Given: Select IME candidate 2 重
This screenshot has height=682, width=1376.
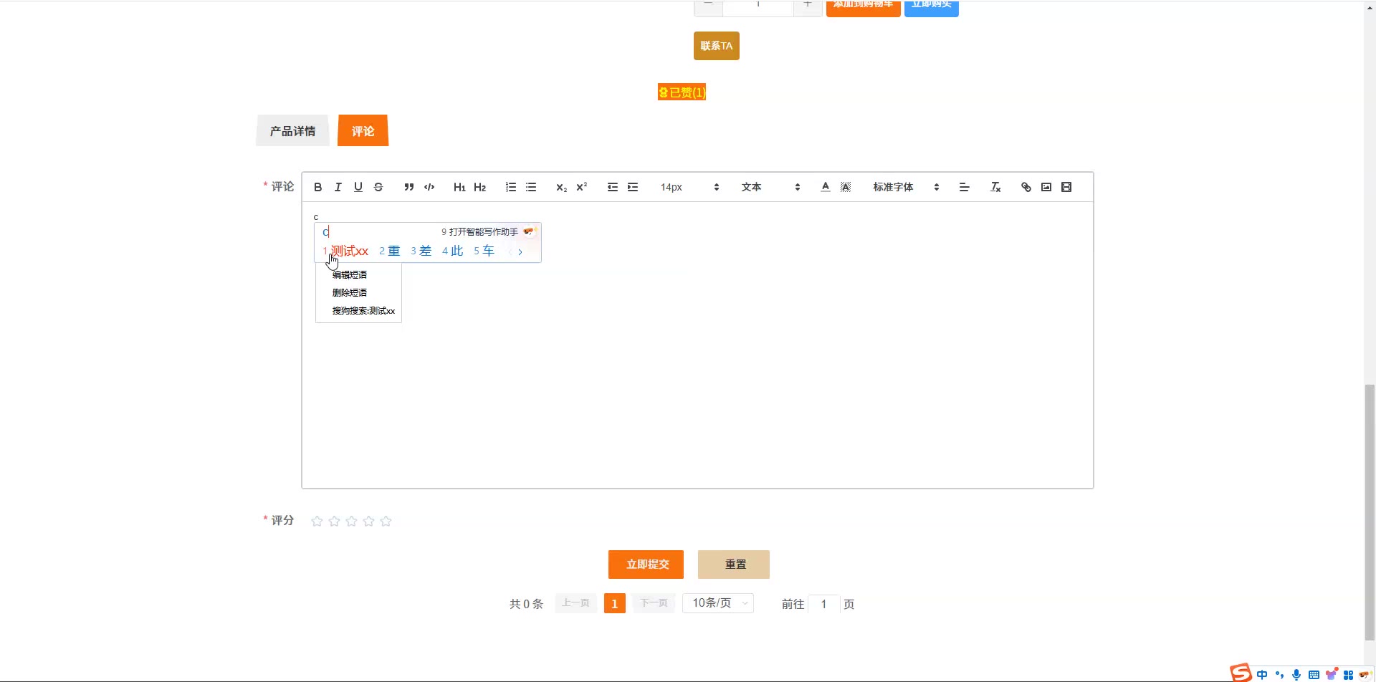Looking at the screenshot, I should tap(390, 251).
